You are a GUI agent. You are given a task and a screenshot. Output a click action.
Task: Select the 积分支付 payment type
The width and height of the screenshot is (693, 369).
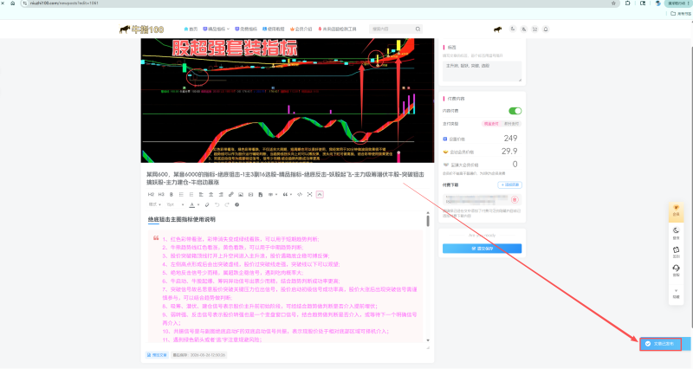tap(511, 124)
